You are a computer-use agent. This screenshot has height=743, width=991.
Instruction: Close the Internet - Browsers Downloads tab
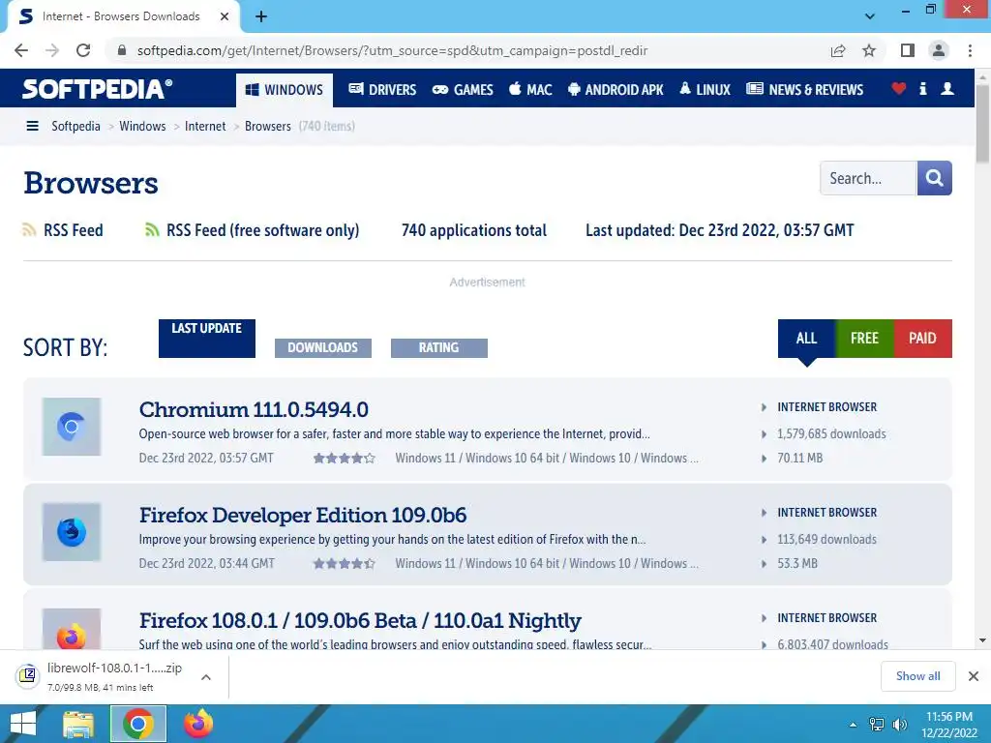pyautogui.click(x=225, y=16)
